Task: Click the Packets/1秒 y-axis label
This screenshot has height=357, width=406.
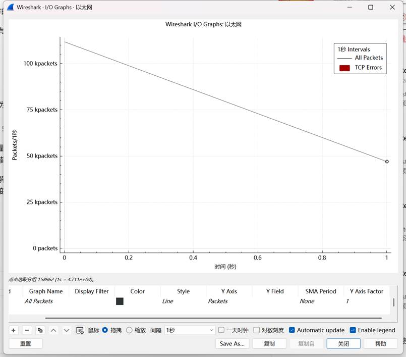Action: click(x=15, y=144)
